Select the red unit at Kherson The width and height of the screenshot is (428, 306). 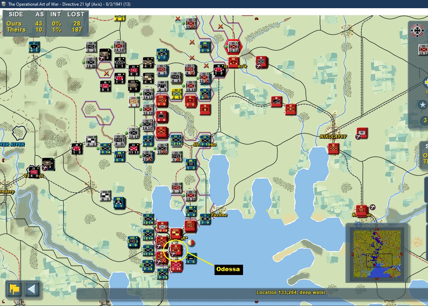coord(361,211)
